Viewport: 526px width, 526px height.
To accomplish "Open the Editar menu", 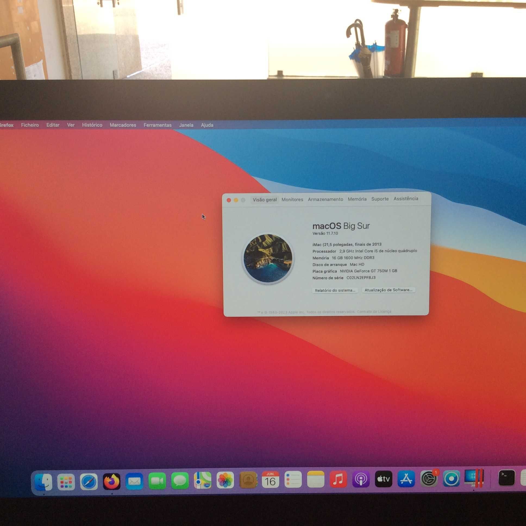I will coord(53,125).
